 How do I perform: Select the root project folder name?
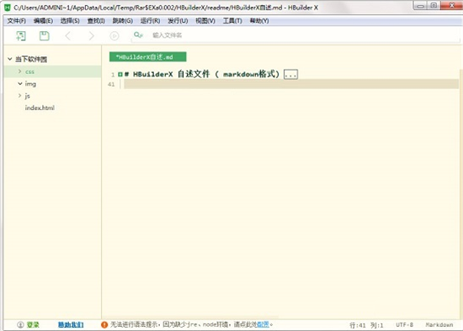point(31,60)
